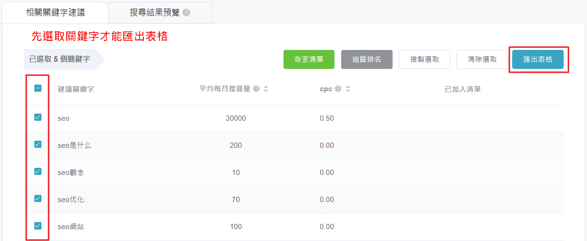This screenshot has height=241, width=587.
Task: Click help icon next to cpc header
Action: [x=338, y=89]
